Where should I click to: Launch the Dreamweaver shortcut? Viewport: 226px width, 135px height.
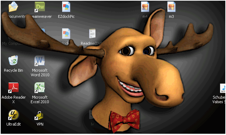click(x=40, y=7)
